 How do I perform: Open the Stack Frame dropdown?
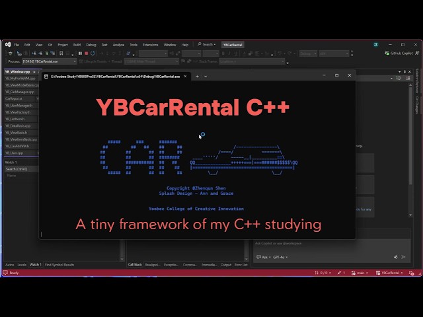click(252, 61)
